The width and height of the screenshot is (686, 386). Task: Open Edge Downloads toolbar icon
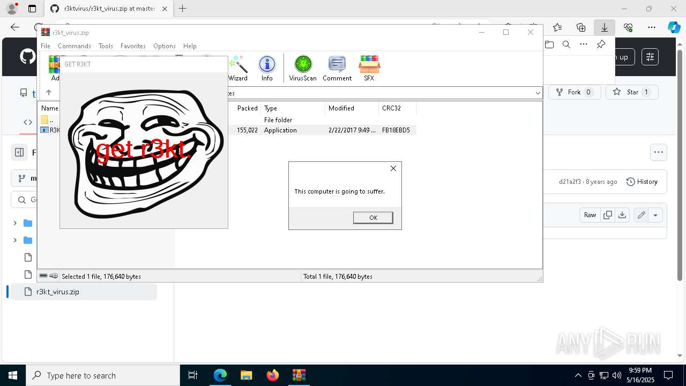point(604,27)
